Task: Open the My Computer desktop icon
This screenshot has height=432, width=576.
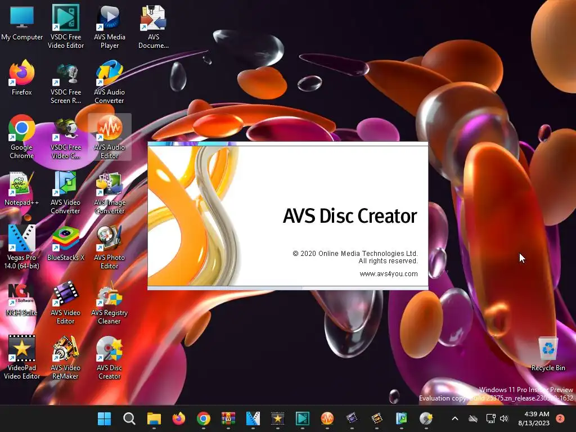Action: [22, 24]
